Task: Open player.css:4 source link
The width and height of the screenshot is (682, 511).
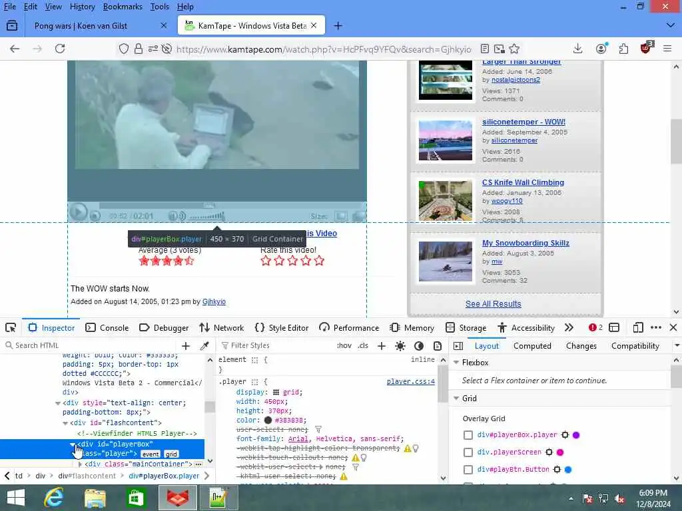Action: [x=410, y=381]
